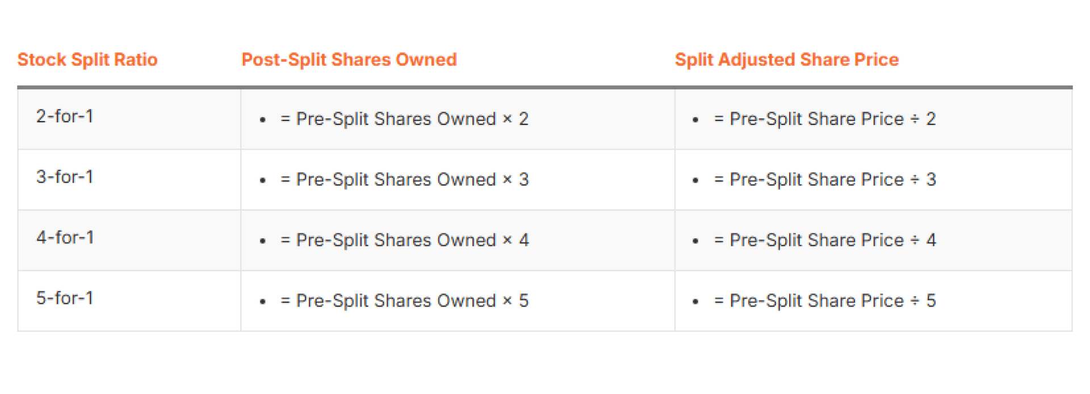The image size is (1090, 394).
Task: Click the bullet before Share Price ÷ 2
Action: tap(695, 120)
